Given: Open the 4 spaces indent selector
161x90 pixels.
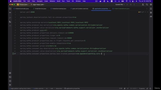Looking at the screenshot, I should [x=142, y=88].
